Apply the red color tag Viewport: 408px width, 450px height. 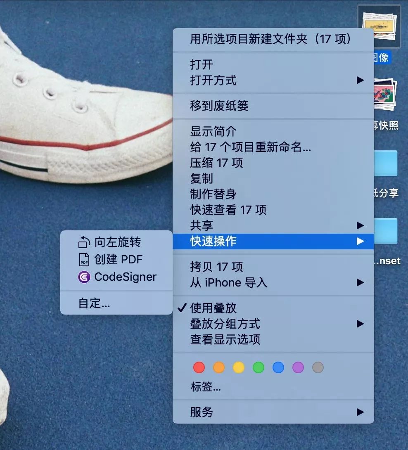(x=199, y=367)
